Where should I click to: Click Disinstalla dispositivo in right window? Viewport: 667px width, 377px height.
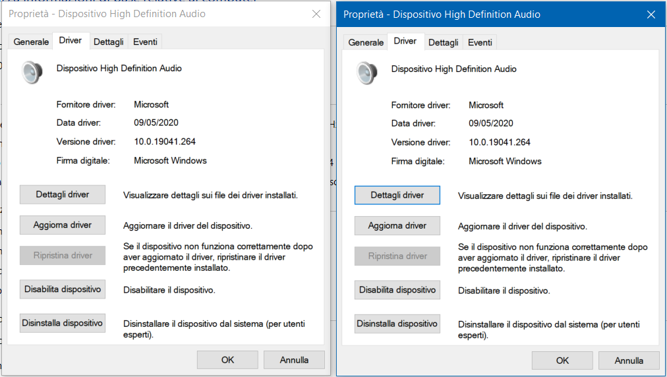click(x=397, y=324)
